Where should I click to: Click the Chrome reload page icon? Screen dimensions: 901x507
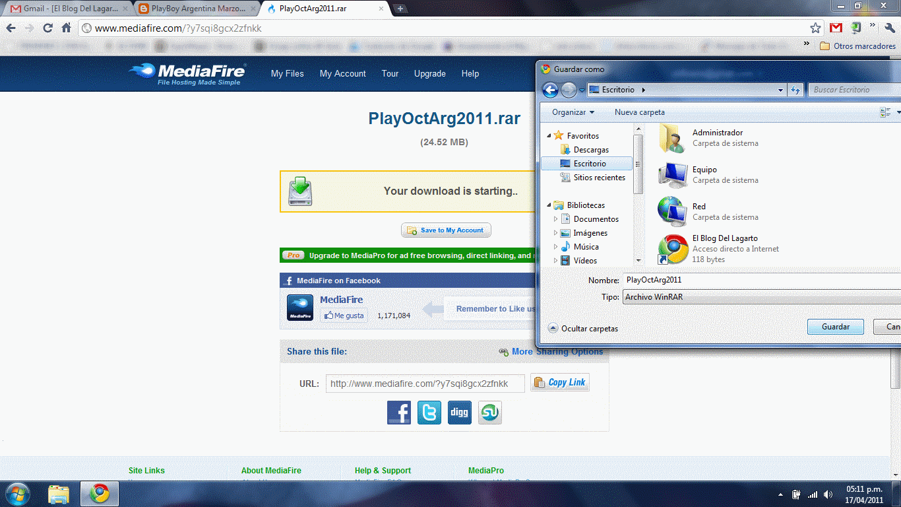(47, 28)
